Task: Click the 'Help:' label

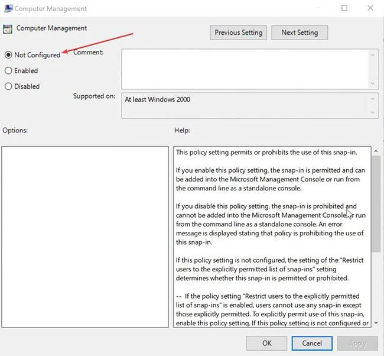Action: pyautogui.click(x=182, y=130)
